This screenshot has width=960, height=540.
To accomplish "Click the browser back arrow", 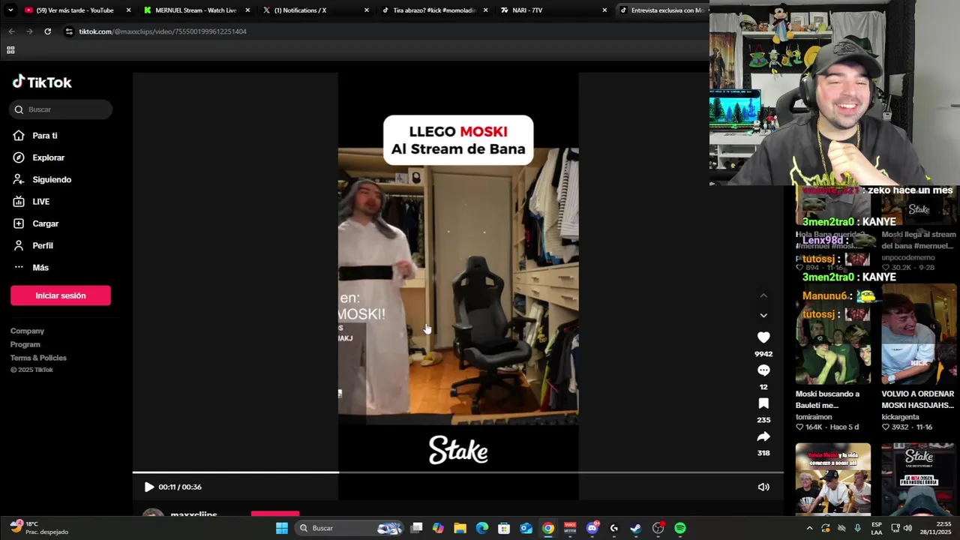I will pos(11,31).
